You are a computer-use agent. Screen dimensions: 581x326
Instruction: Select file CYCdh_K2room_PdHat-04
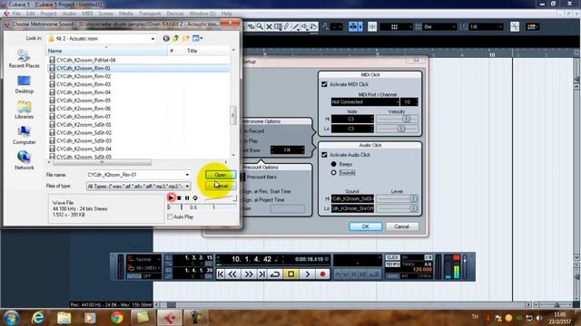click(86, 60)
